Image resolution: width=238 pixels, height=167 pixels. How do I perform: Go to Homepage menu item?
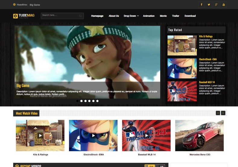click(97, 16)
